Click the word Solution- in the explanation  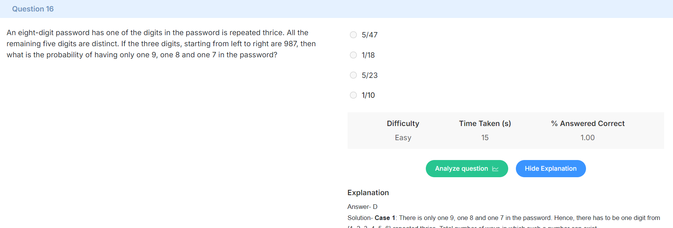(x=360, y=218)
